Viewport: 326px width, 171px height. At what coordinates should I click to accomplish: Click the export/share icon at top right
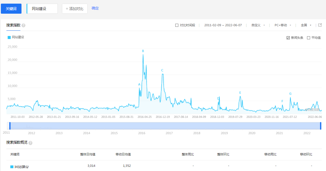pyautogui.click(x=320, y=25)
